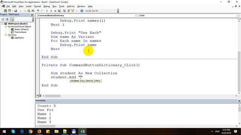Click the Full Module View button below code
The height and width of the screenshot is (135, 241).
[40, 96]
